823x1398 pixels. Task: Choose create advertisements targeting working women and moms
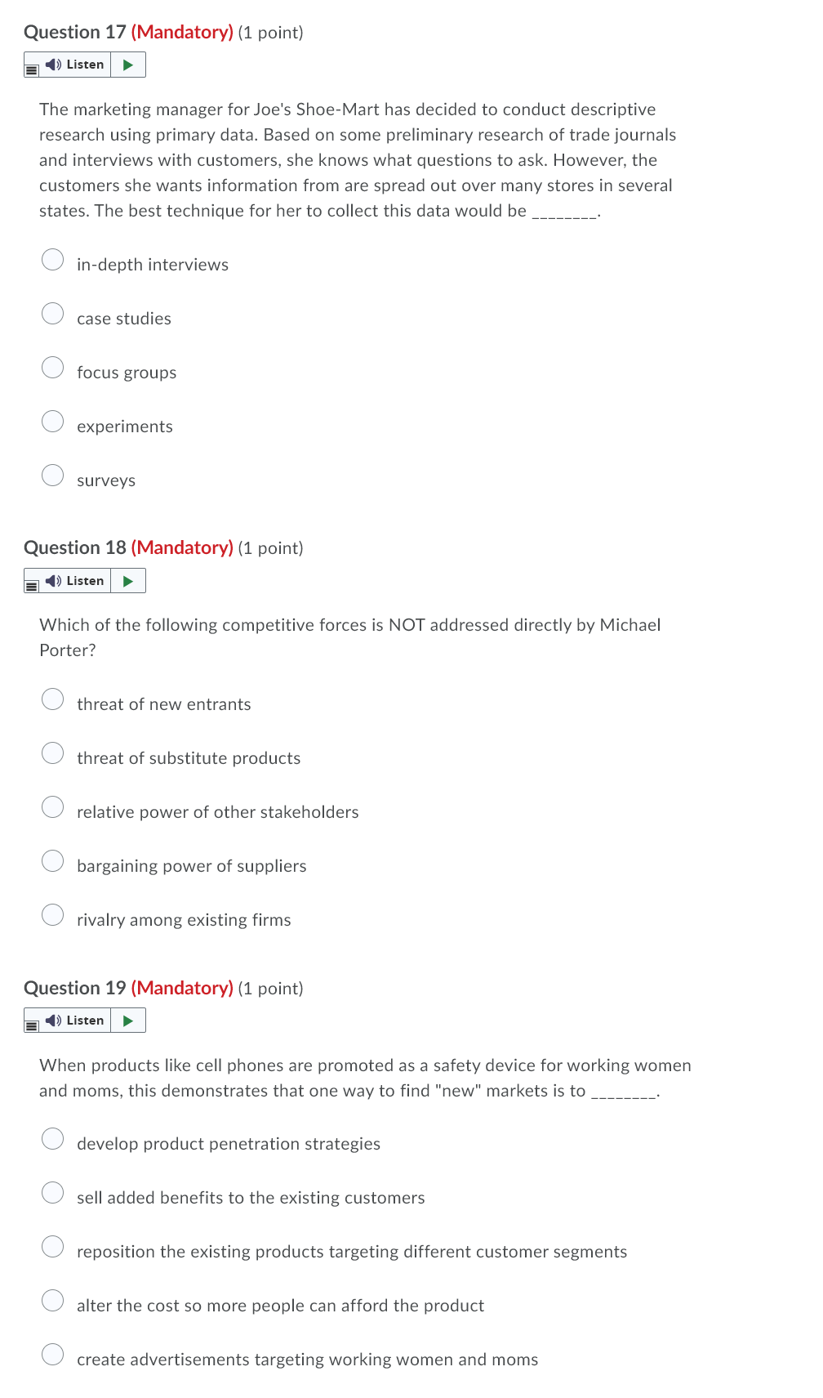click(x=53, y=1354)
